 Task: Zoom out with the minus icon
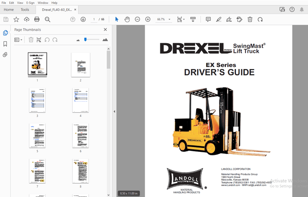coord(137,19)
